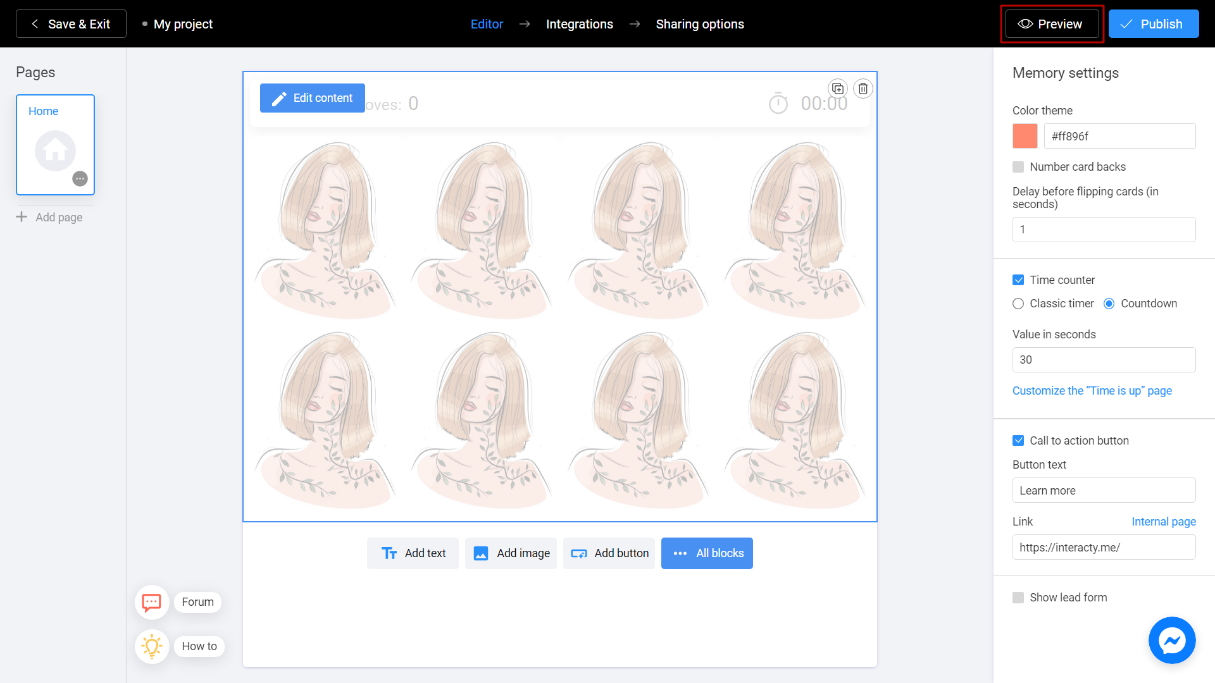The image size is (1215, 683).
Task: Click the timer clock icon
Action: [778, 104]
